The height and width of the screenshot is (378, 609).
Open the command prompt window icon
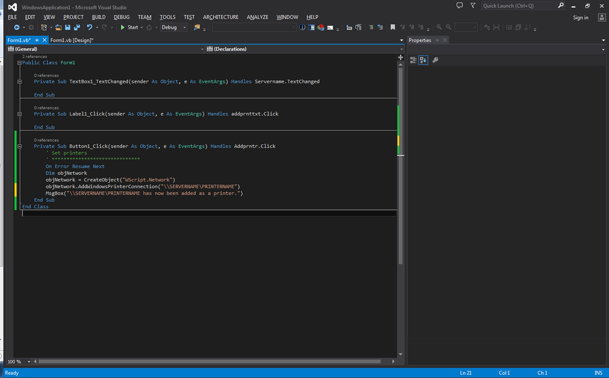(x=330, y=27)
